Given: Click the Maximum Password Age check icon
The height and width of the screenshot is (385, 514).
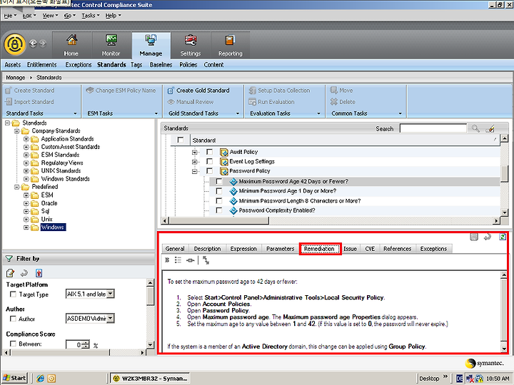Looking at the screenshot, I should pos(233,181).
